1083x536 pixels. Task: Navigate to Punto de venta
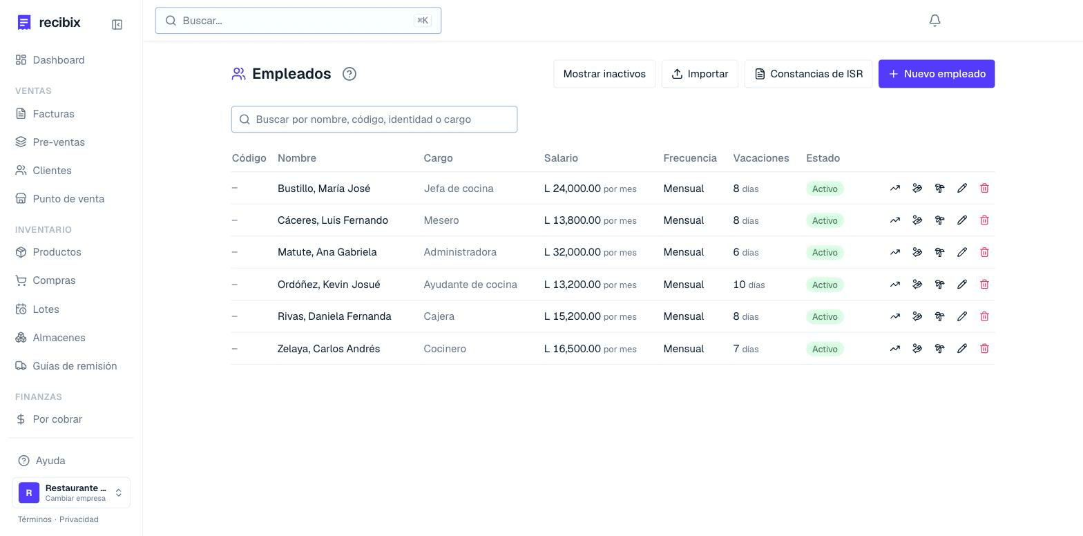[x=68, y=199]
